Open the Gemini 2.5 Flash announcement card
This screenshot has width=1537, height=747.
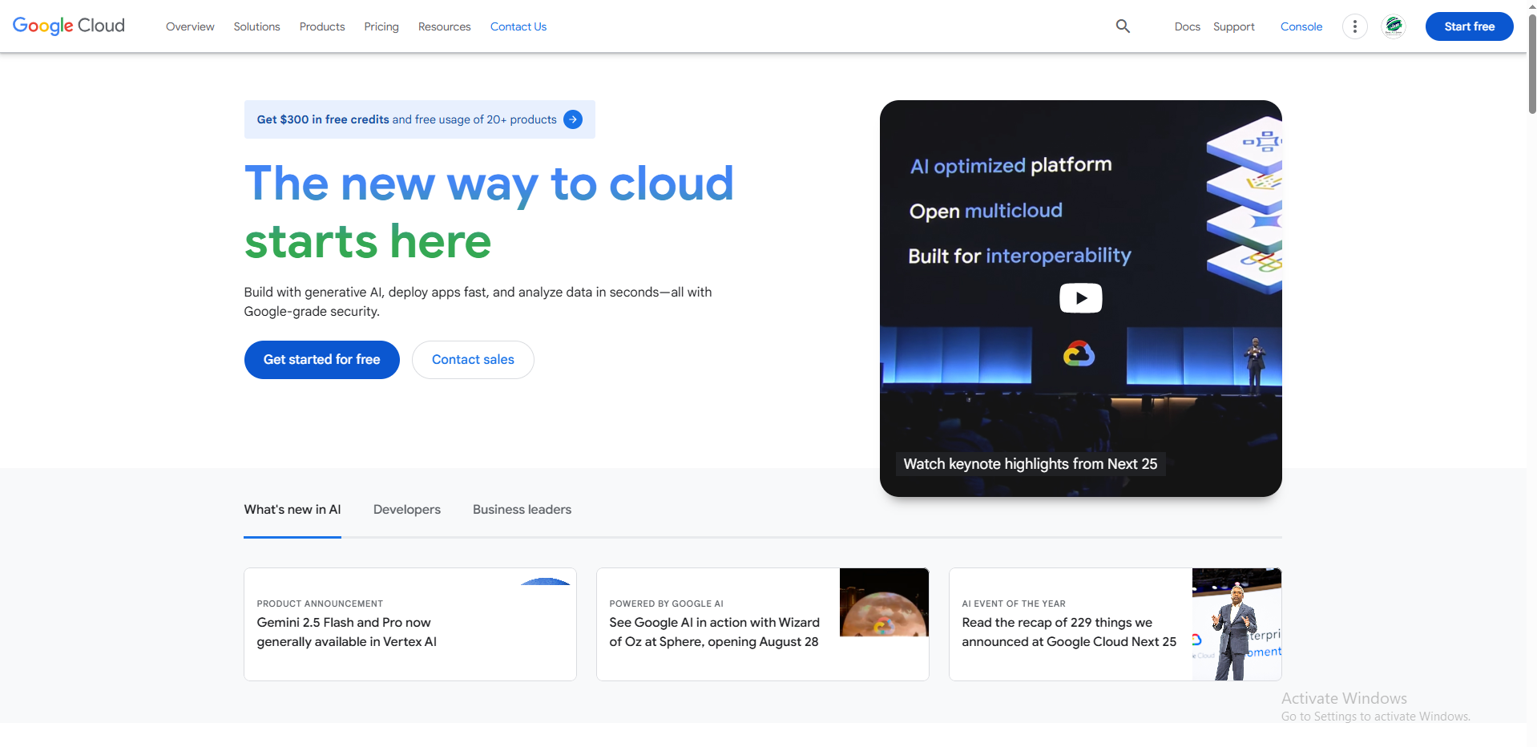410,624
